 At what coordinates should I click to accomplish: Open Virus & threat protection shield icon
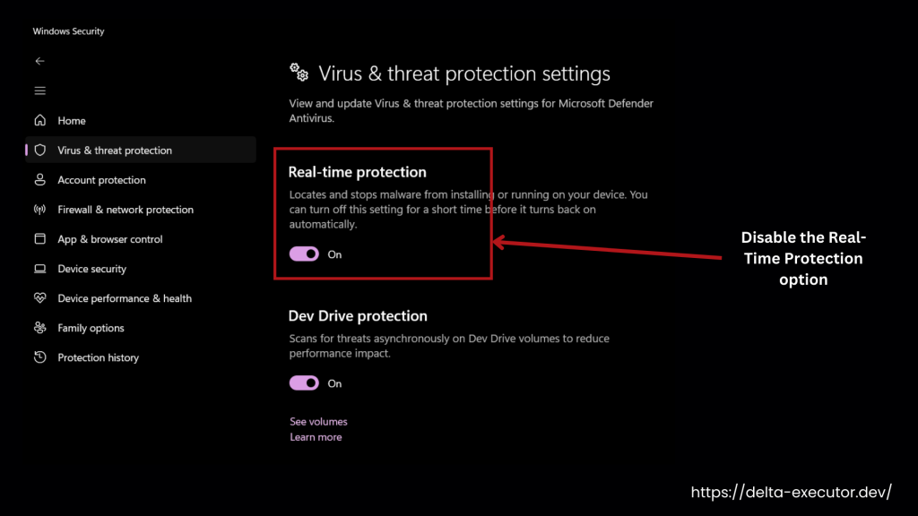(40, 150)
